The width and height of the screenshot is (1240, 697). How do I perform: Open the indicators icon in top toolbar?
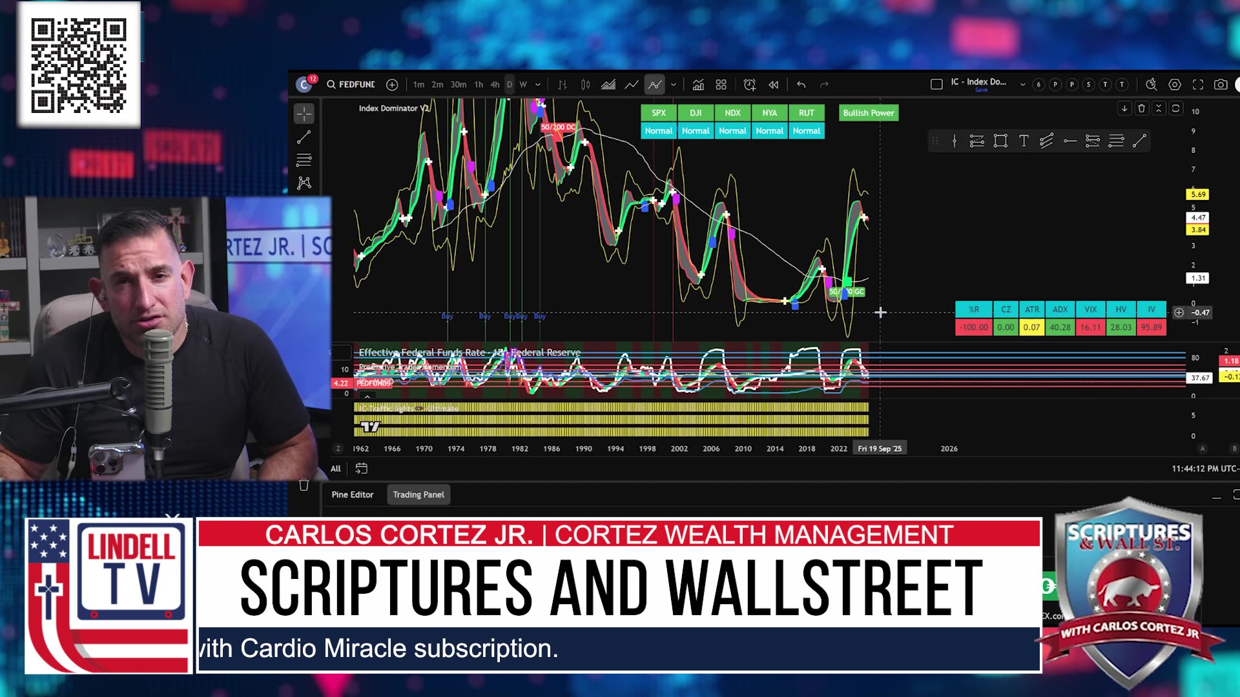coord(698,85)
